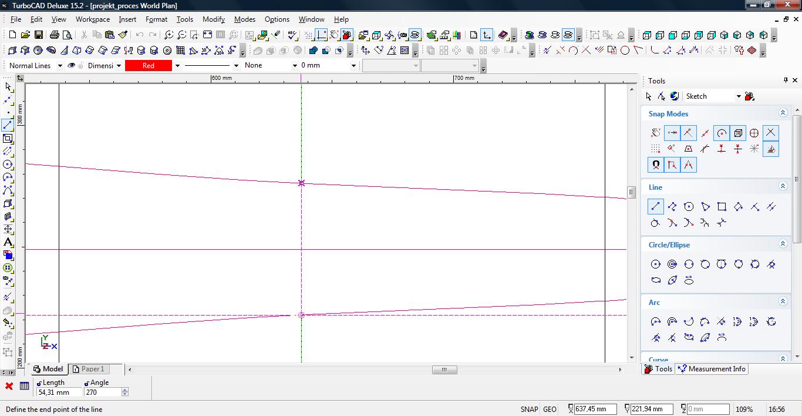Click the Length input field
Image resolution: width=802 pixels, height=416 pixels.
coord(59,392)
